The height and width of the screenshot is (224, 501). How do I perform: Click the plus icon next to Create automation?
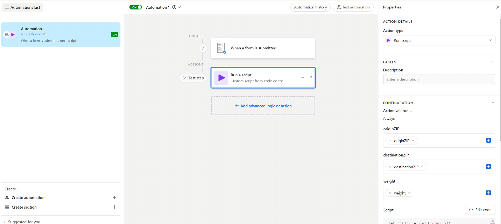114,197
